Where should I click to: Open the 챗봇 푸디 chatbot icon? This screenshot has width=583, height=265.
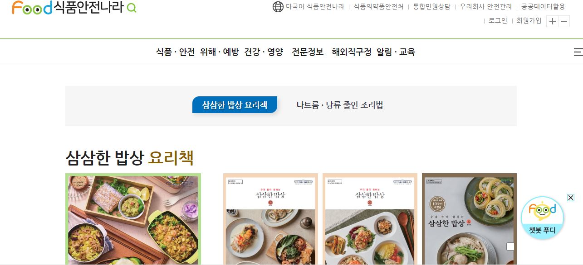click(x=542, y=218)
